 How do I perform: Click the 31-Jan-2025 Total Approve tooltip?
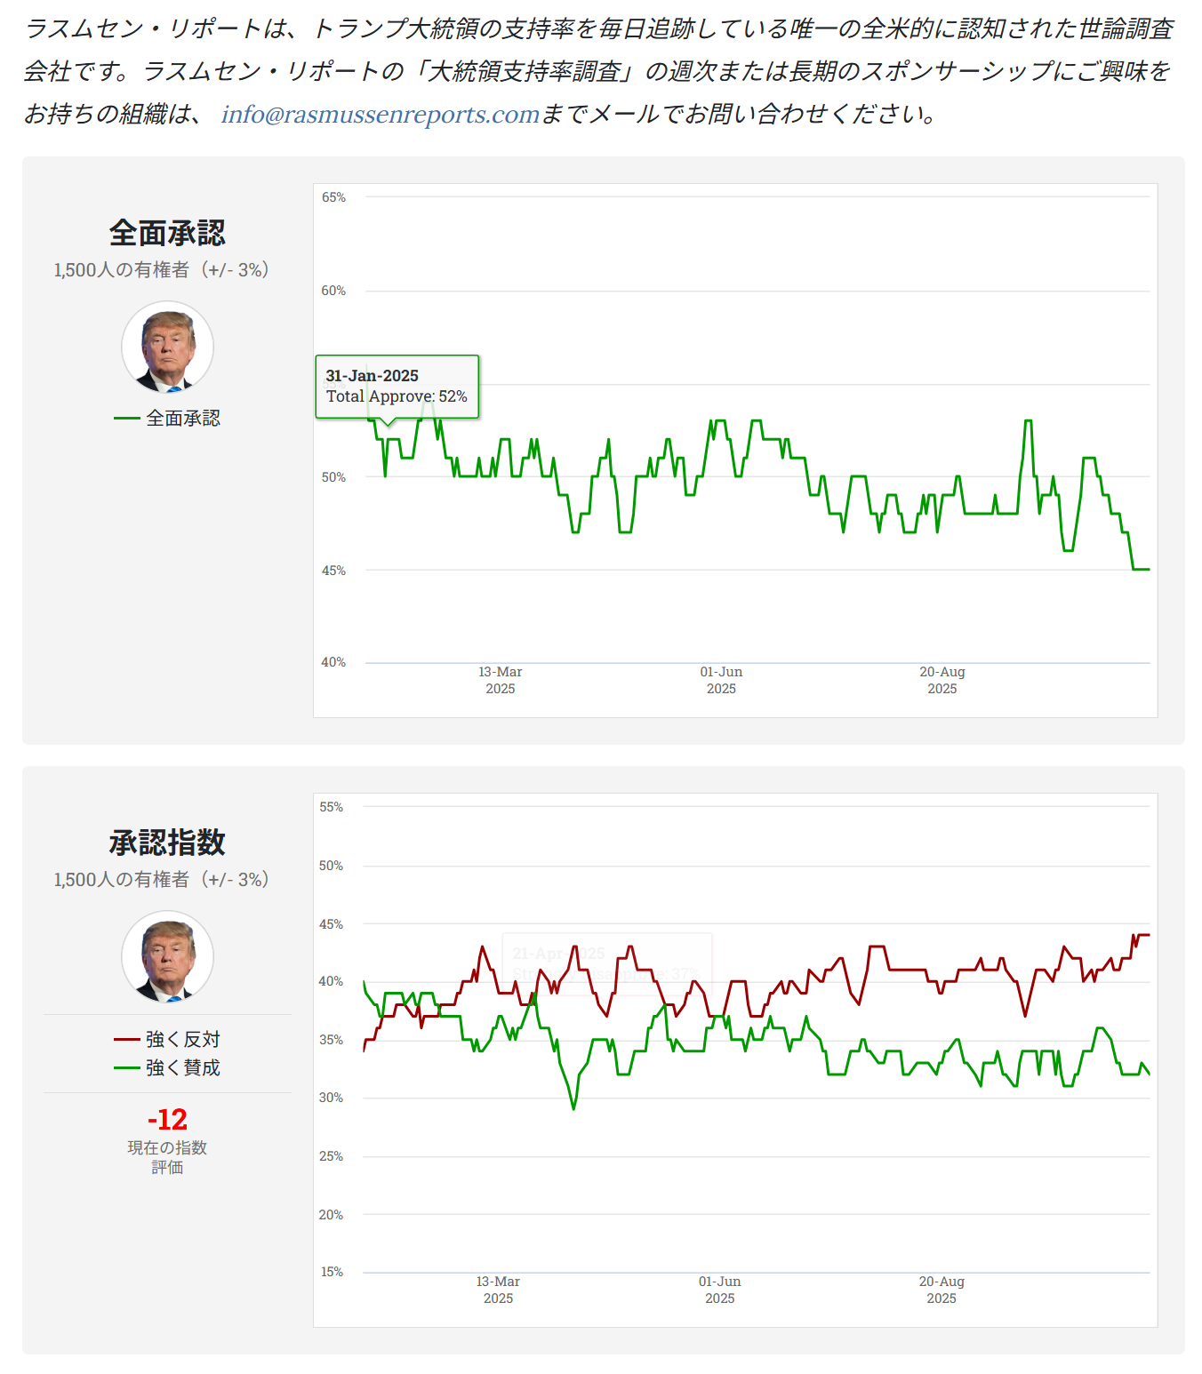pos(397,387)
